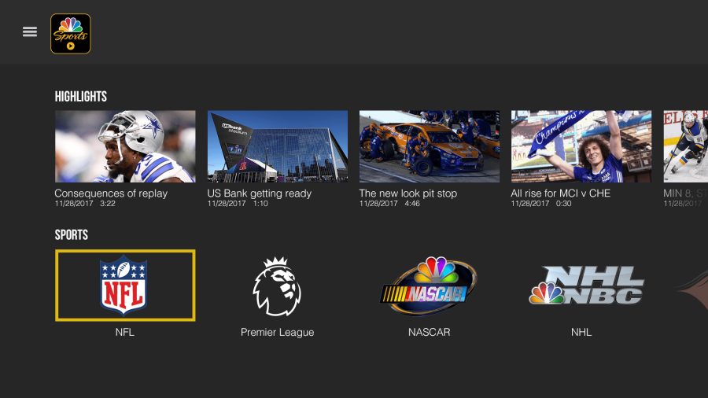Screen dimensions: 708x398
Task: Choose the NHL on NBC logo
Action: pyautogui.click(x=587, y=285)
